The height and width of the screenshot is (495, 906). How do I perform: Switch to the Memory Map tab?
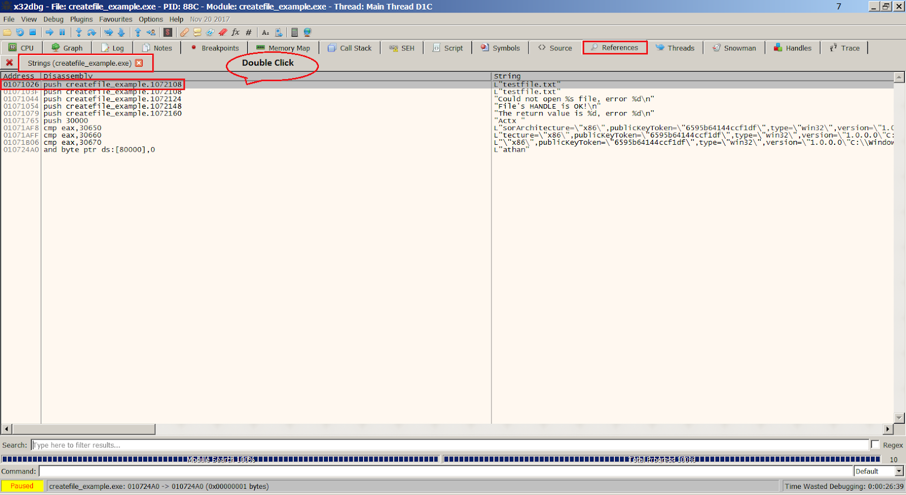pyautogui.click(x=283, y=48)
